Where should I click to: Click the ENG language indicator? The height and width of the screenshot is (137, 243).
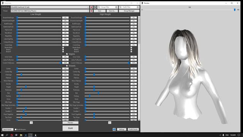click(227, 135)
